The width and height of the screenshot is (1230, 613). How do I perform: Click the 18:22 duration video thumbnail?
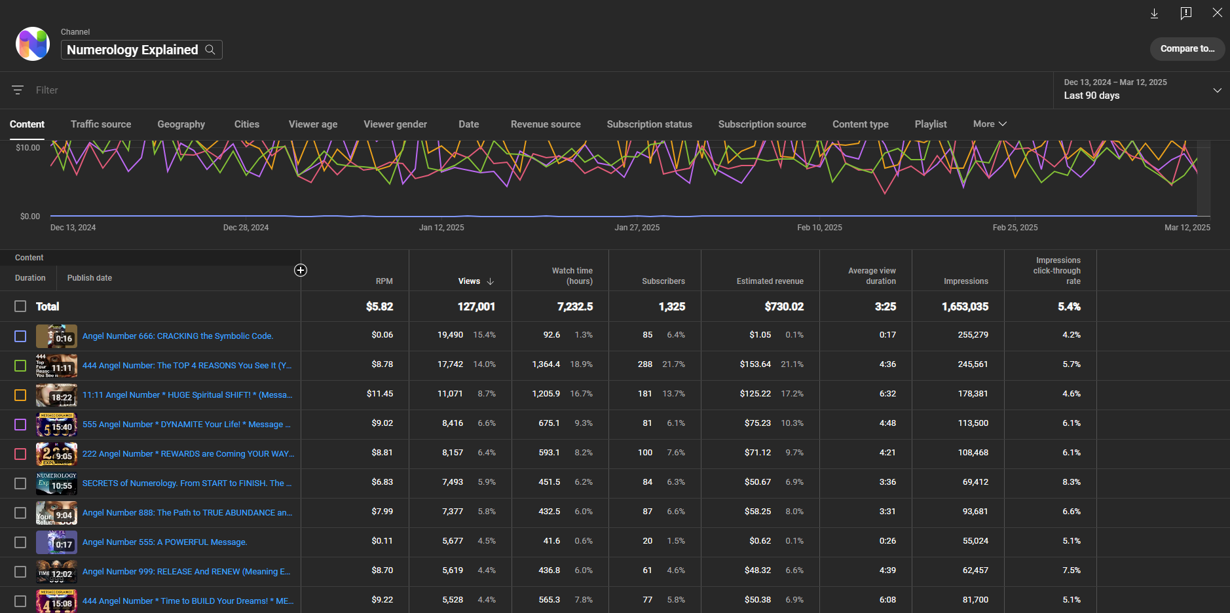pyautogui.click(x=56, y=395)
